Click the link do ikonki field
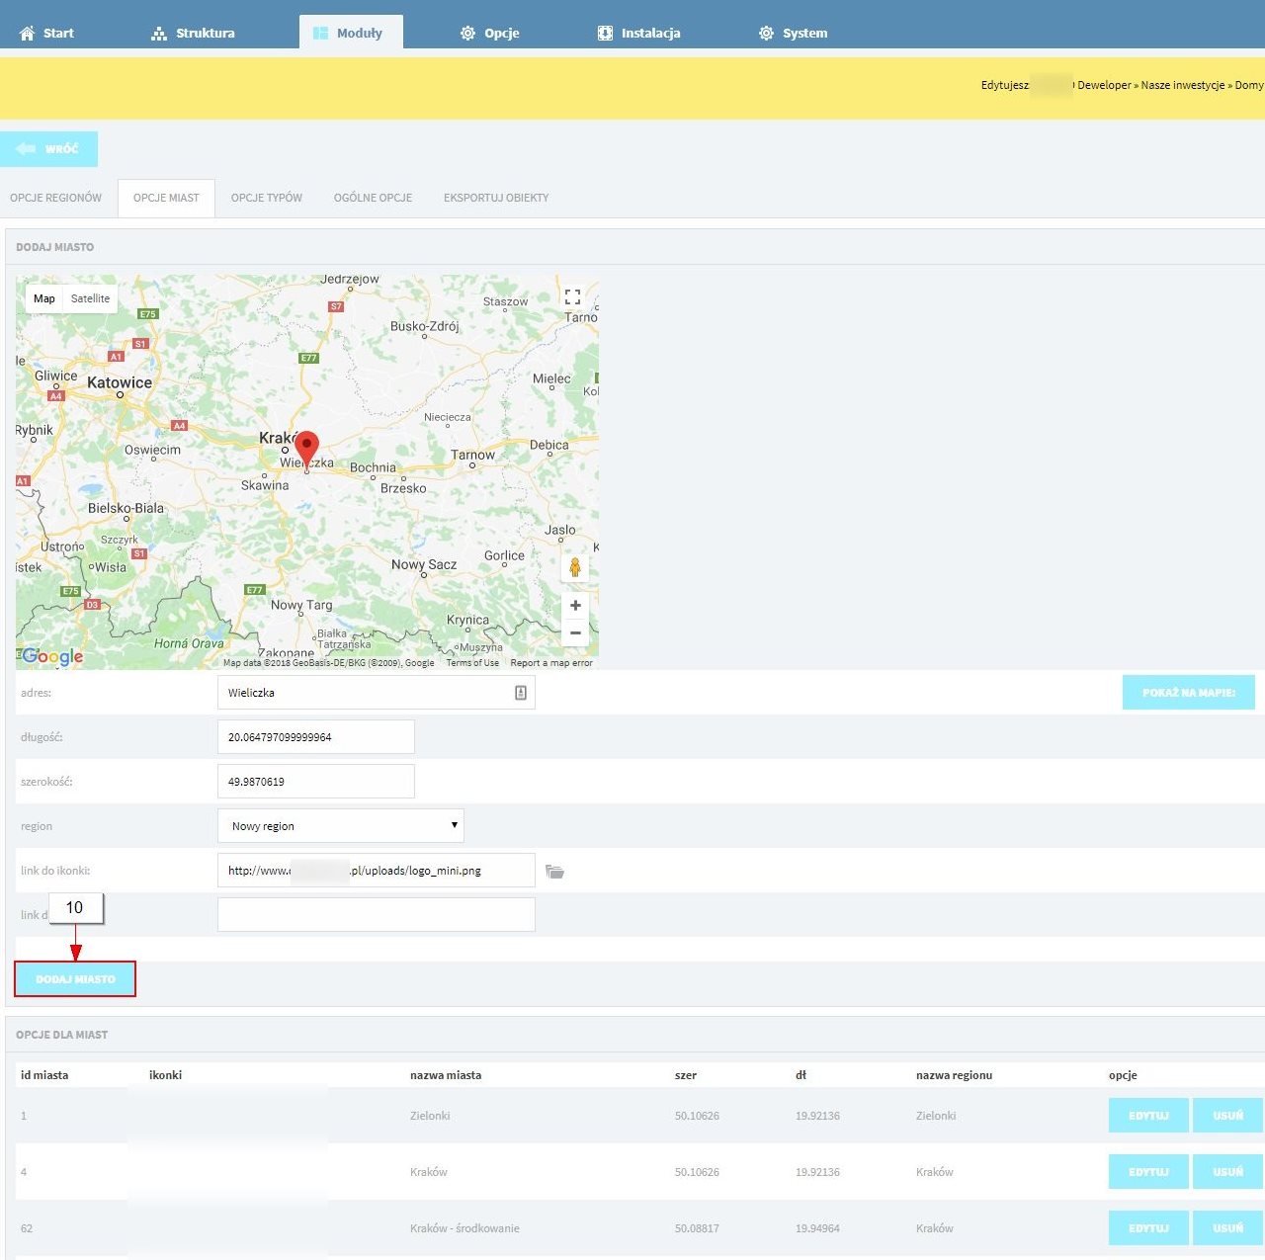The width and height of the screenshot is (1265, 1260). click(377, 871)
